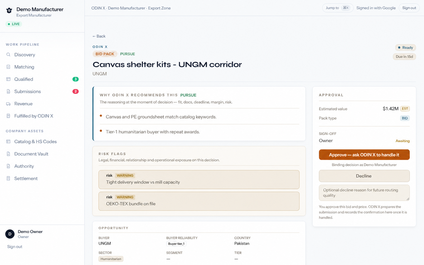Click the Canvas and PE groundsheet reason
Viewport: 424px width, 265px height.
161,117
